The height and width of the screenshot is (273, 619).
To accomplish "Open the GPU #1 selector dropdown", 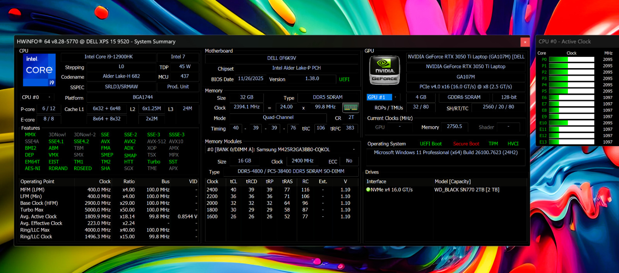I will [395, 97].
